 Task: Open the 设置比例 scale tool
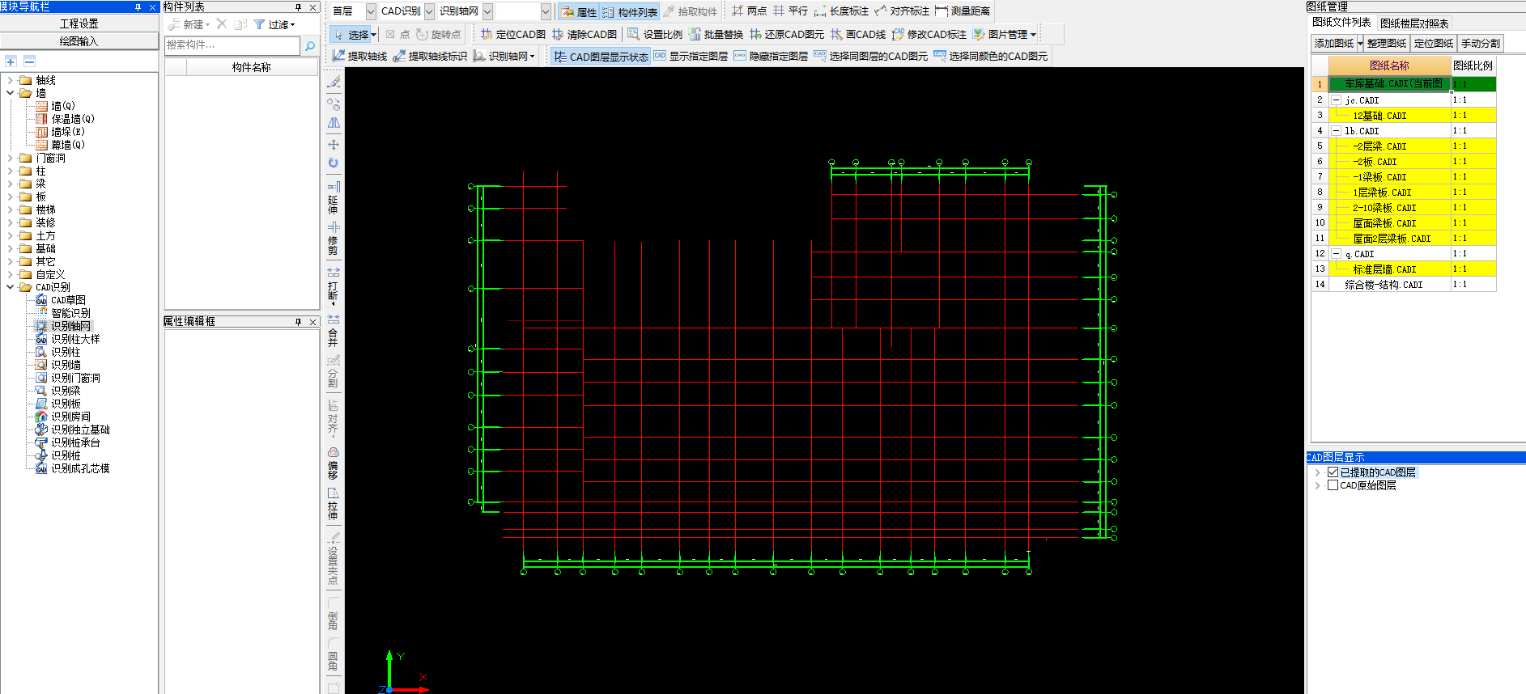[655, 34]
